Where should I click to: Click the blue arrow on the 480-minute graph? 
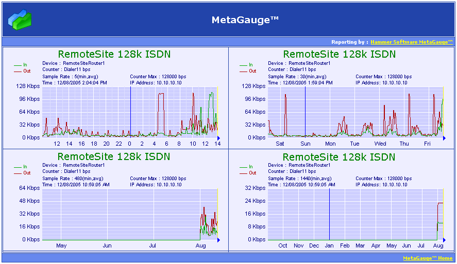(x=218, y=240)
